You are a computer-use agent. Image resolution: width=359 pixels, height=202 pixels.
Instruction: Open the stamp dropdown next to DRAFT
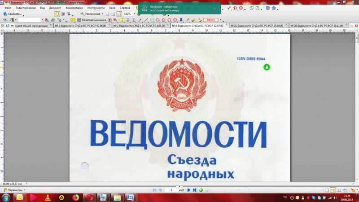(x=220, y=20)
